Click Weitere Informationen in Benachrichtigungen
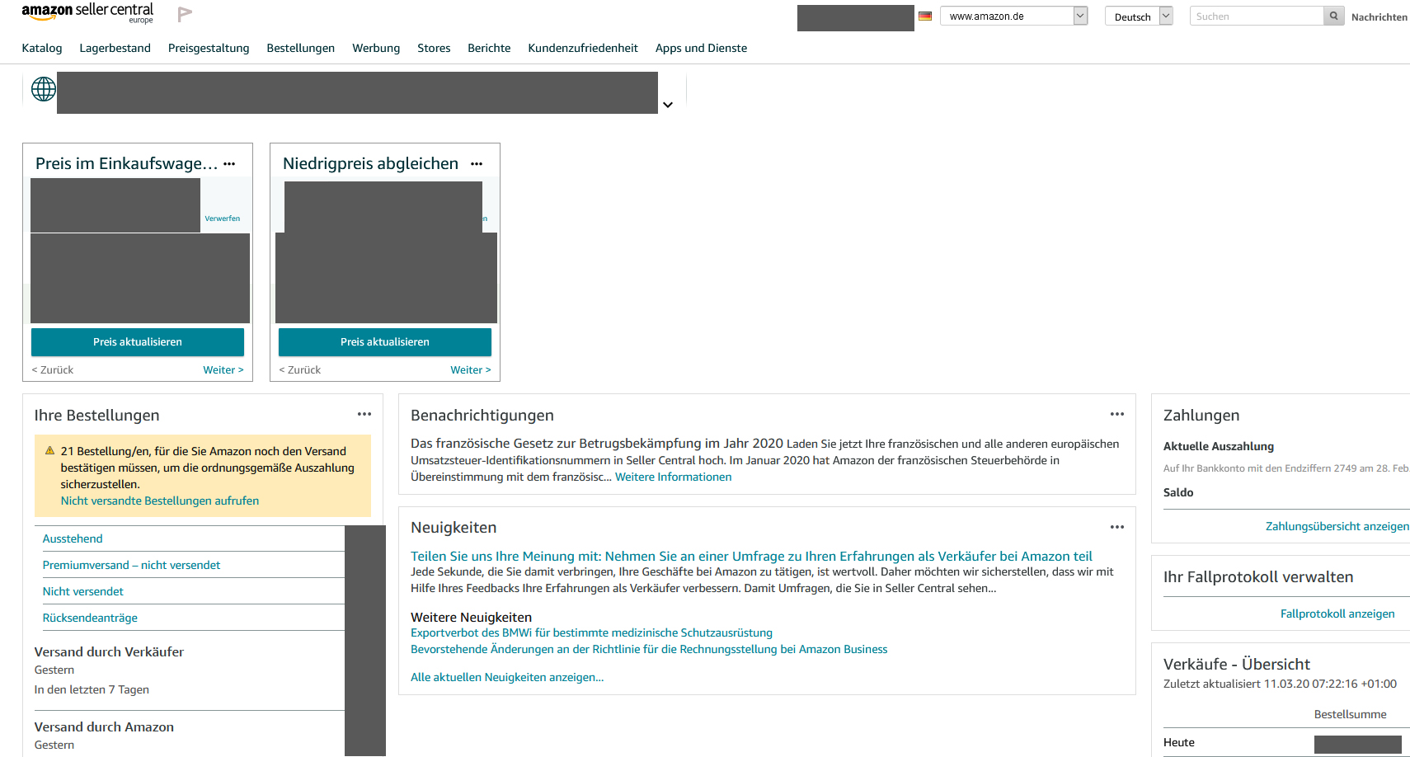 coord(673,477)
